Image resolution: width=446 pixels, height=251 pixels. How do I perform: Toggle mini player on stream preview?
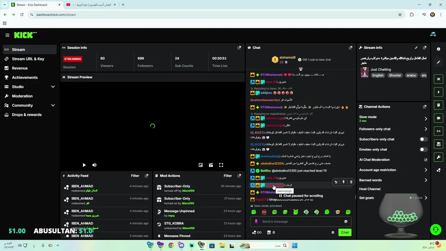click(x=201, y=165)
